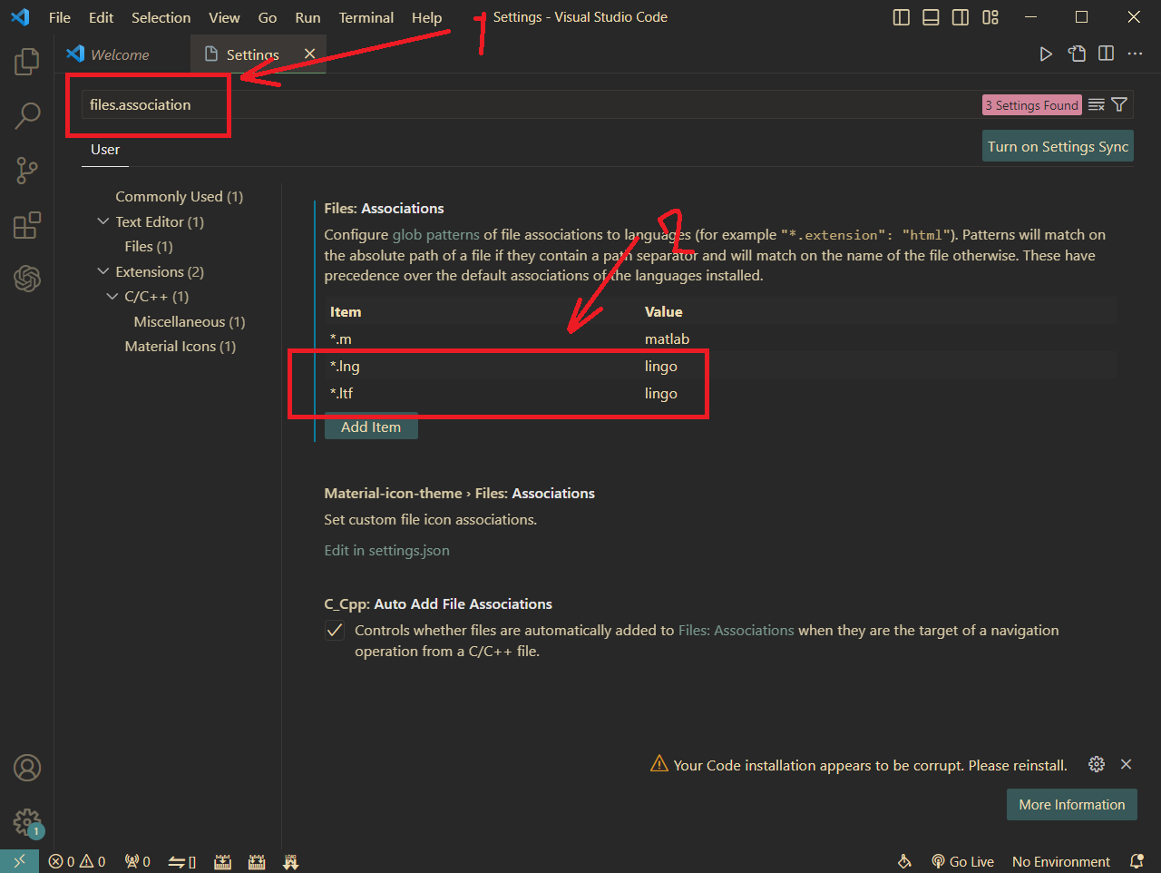Open the Explorer view in activity bar
The image size is (1161, 873).
pos(27,62)
